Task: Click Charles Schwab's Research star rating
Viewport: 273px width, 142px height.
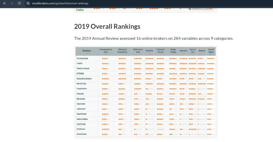Action: point(149,69)
